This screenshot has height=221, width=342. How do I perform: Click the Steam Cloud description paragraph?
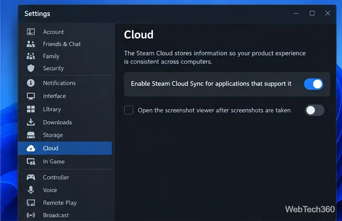[215, 57]
